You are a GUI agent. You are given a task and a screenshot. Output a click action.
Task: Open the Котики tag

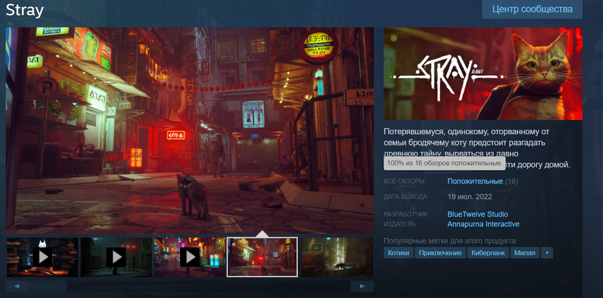point(398,252)
